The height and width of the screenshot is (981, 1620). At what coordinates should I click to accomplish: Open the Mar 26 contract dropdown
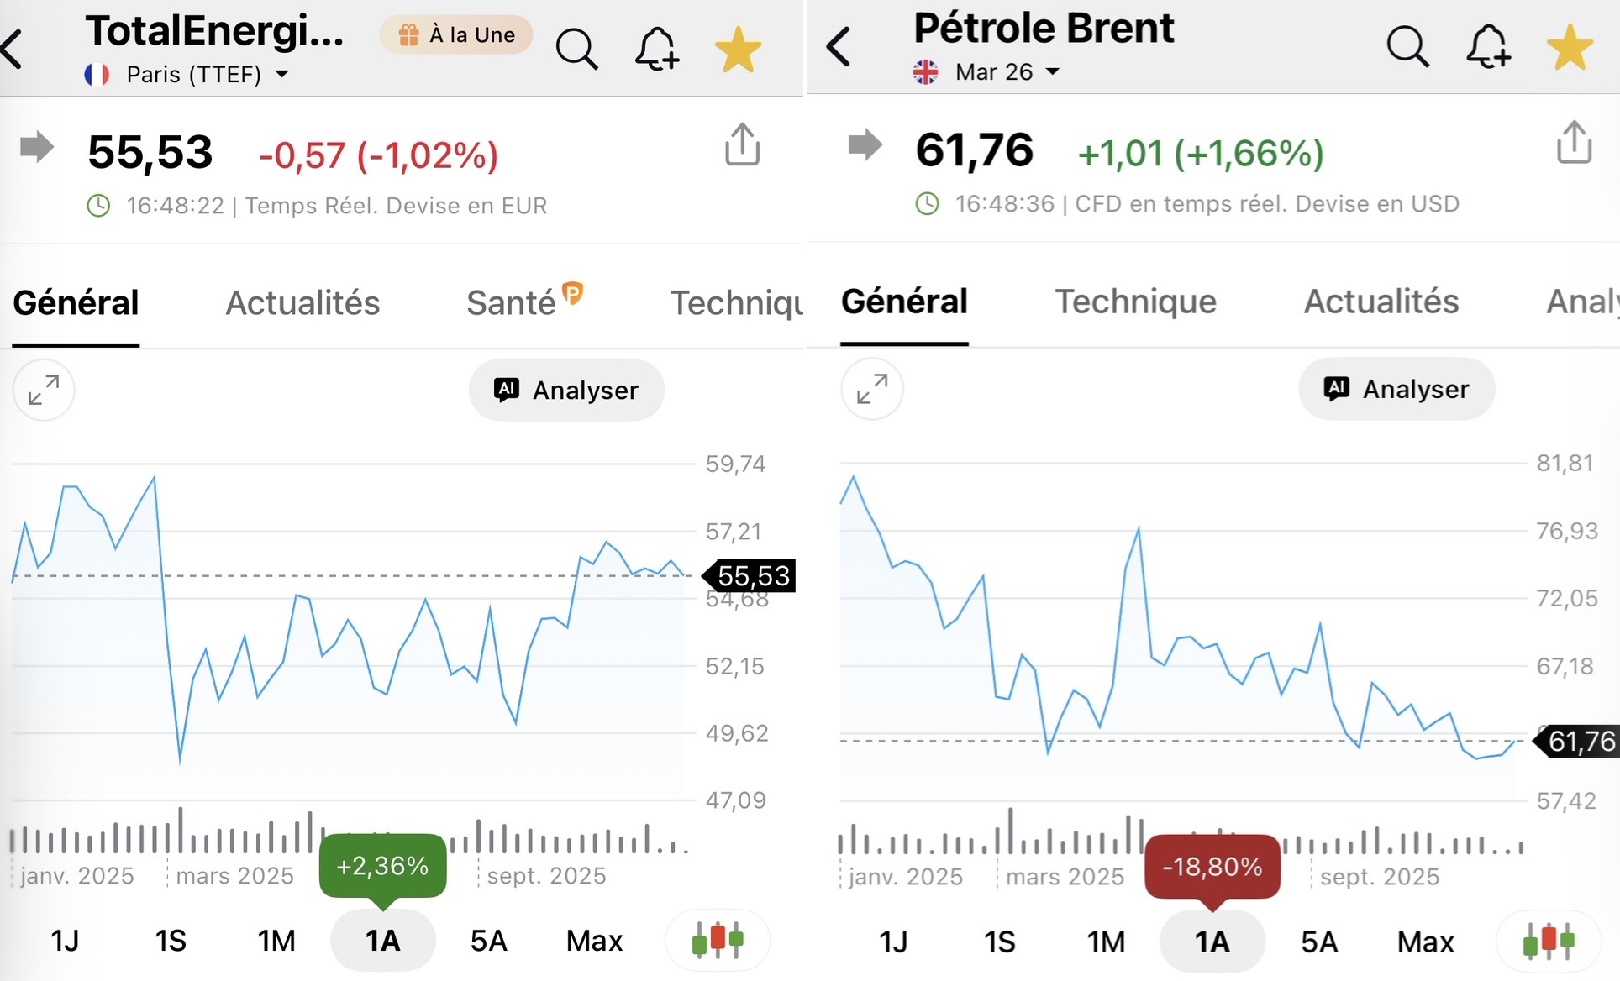[x=1006, y=72]
